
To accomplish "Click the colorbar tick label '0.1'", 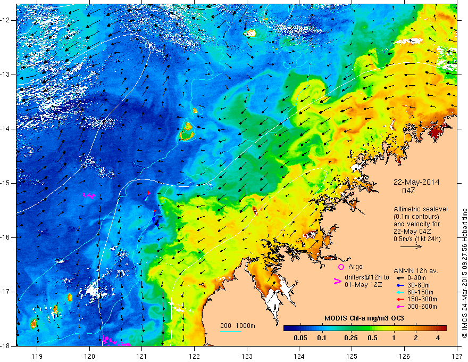I will 322,339.
